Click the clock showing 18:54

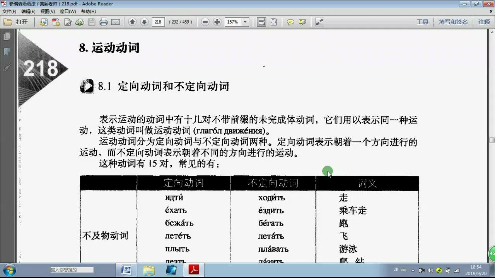tap(476, 267)
